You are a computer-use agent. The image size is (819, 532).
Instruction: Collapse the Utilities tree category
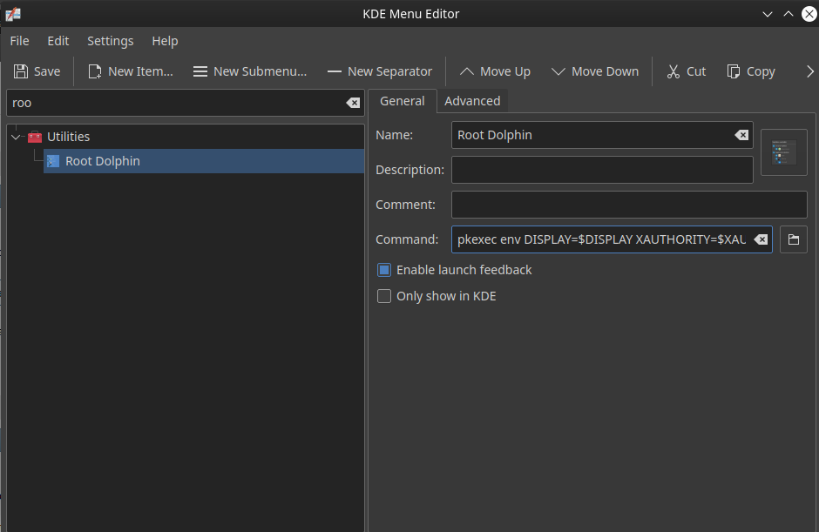[16, 137]
